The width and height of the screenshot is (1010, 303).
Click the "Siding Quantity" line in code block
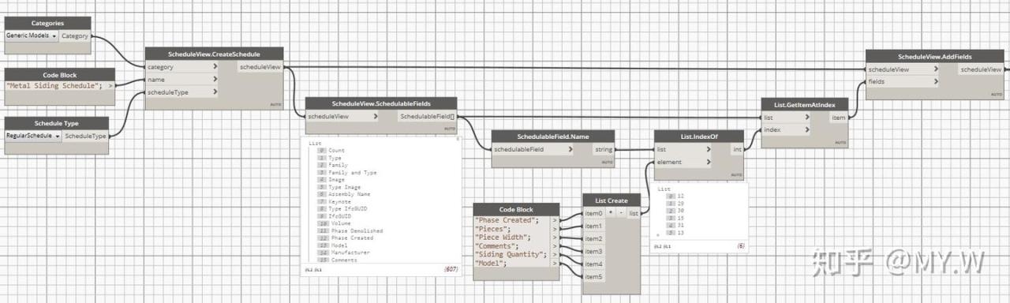(x=512, y=255)
